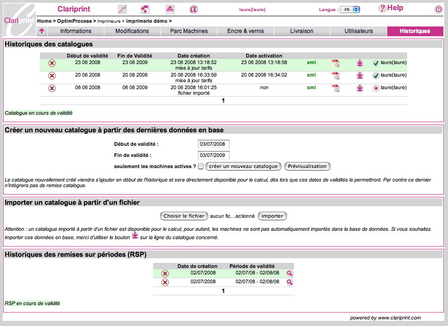Screen dimensions: 448x326
Task: Click the share nodes icon in header
Action: [145, 9]
